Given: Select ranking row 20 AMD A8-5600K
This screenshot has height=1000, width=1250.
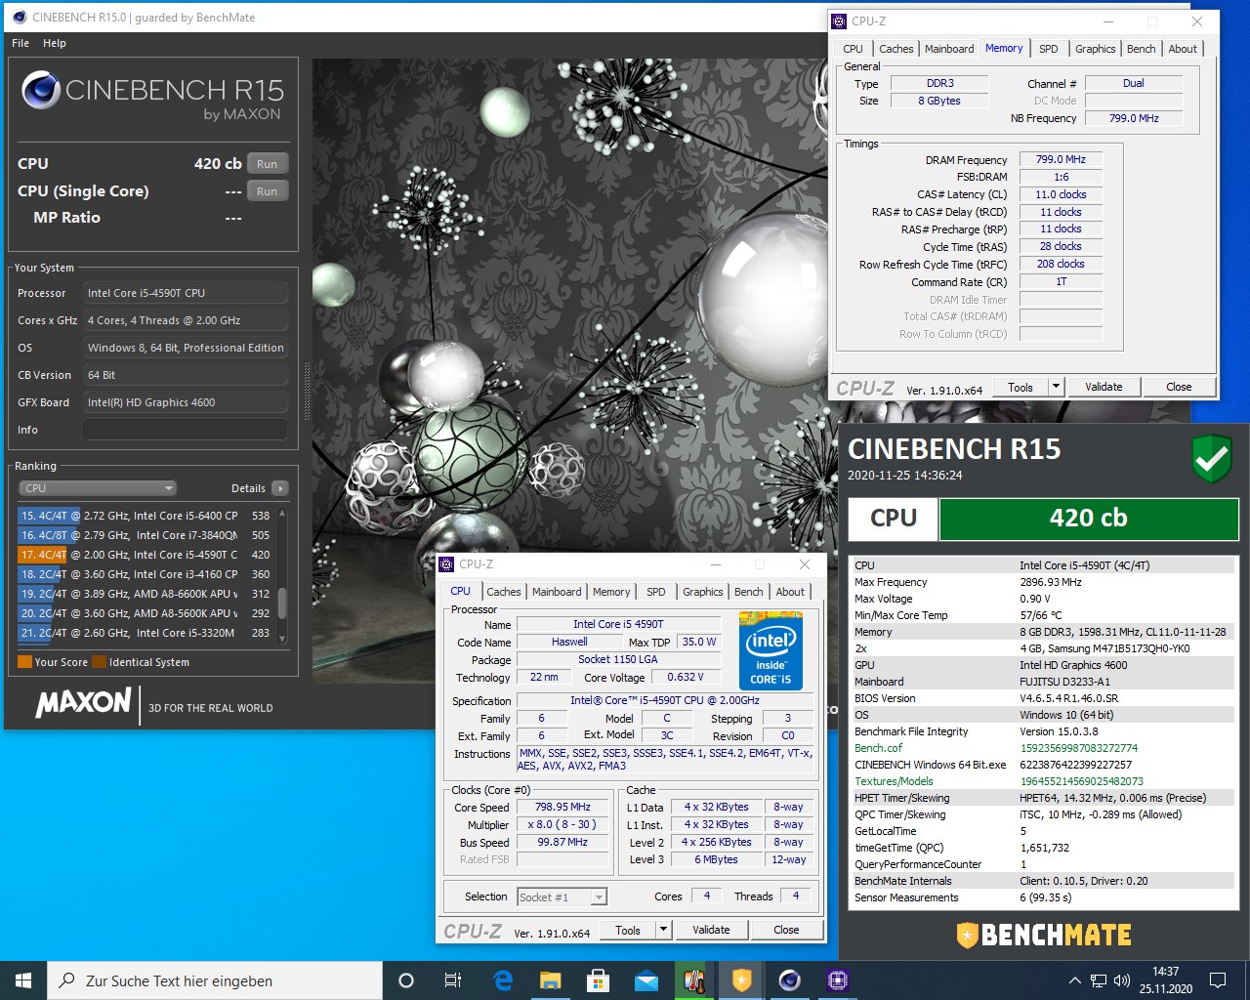Looking at the screenshot, I should 146,613.
